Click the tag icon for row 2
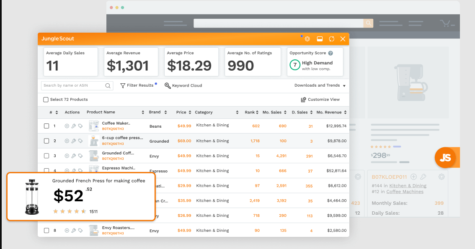The width and height of the screenshot is (475, 249). tap(80, 141)
